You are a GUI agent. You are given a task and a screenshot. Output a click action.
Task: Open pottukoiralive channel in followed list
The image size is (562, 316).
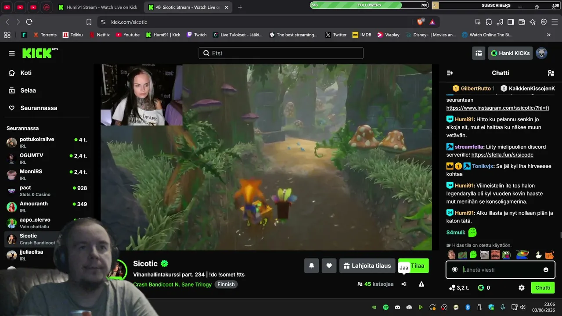coord(47,143)
